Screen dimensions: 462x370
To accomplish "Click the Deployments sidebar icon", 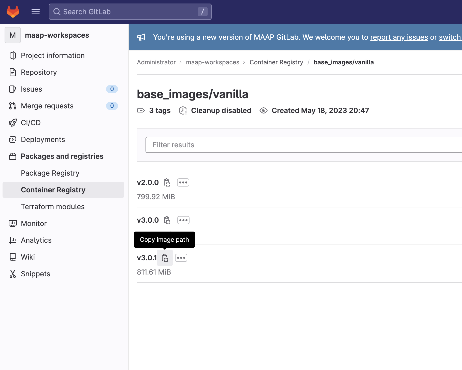I will coord(12,139).
